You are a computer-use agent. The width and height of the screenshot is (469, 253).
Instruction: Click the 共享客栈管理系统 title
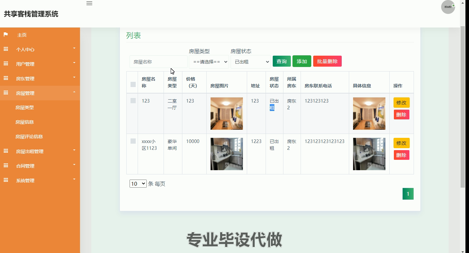coord(31,14)
